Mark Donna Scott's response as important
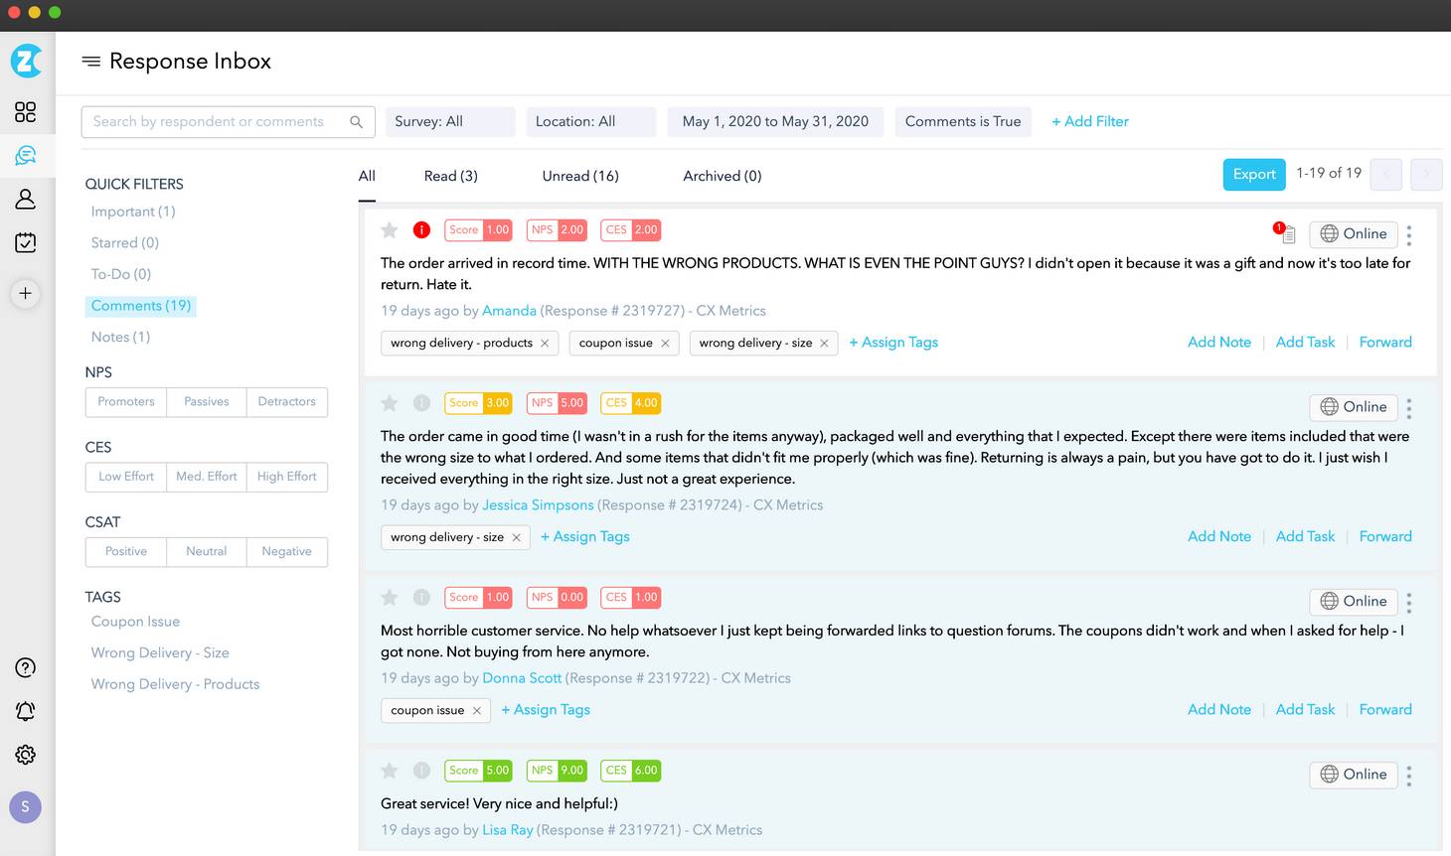Screen dimensions: 1451x856 point(421,597)
